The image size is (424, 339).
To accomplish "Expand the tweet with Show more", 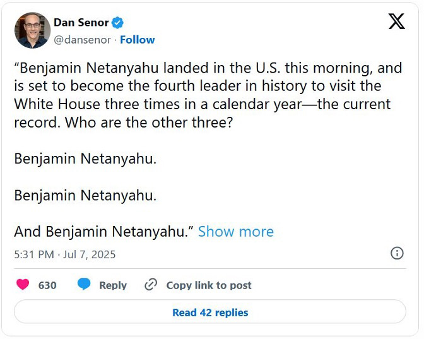I will 235,232.
